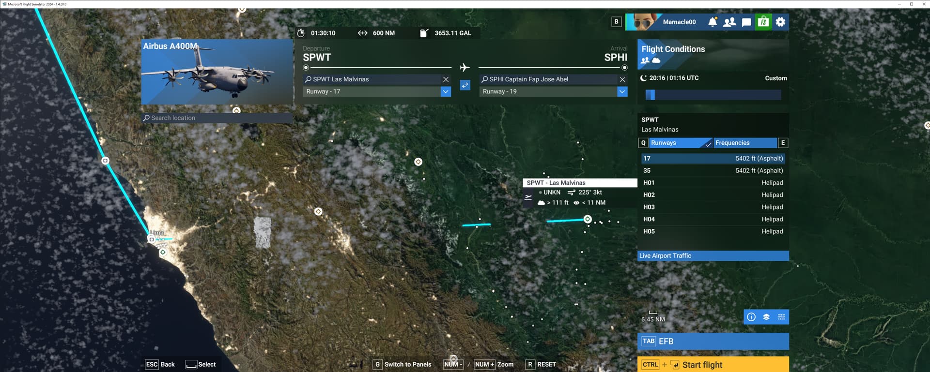Switch to the Runways tab
The image size is (930, 372).
pos(681,143)
